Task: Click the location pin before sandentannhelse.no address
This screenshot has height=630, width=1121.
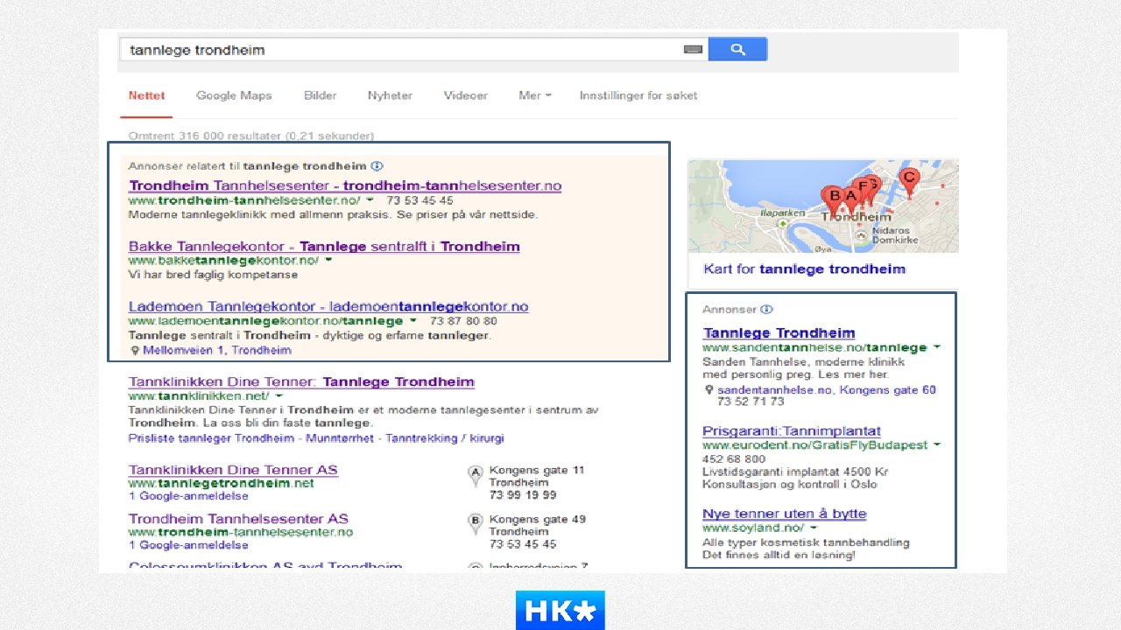Action: pos(709,390)
